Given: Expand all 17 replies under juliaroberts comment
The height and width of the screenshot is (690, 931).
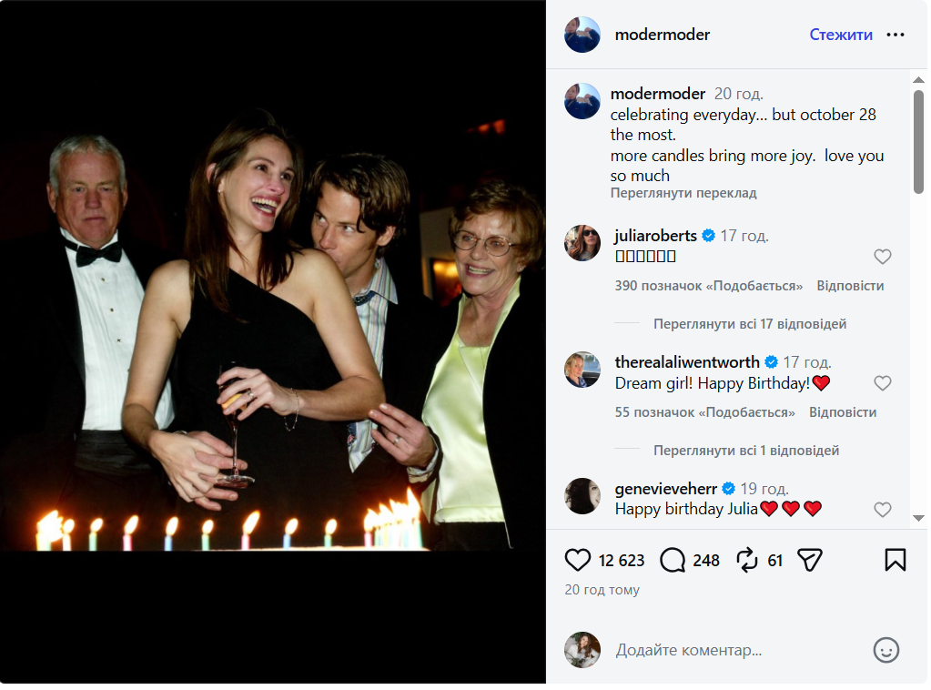Looking at the screenshot, I should tap(749, 324).
